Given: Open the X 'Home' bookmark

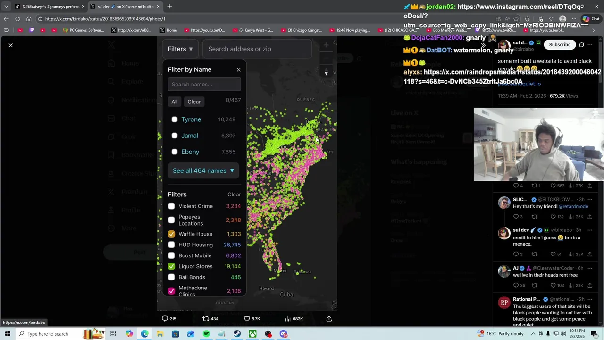Looking at the screenshot, I should [x=168, y=30].
